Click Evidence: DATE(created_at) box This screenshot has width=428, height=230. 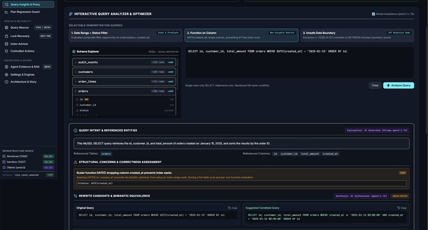point(241,183)
